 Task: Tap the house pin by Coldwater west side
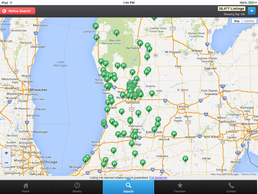coord(143,163)
